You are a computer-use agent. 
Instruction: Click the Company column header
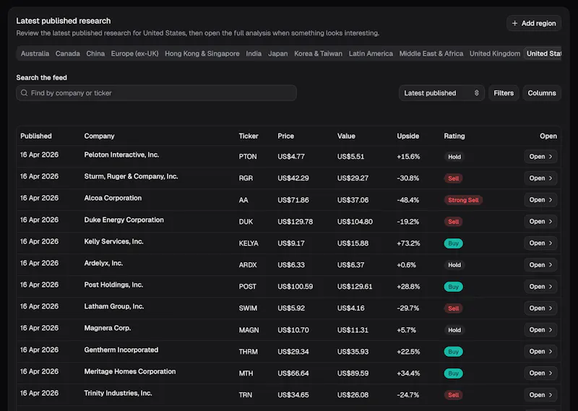99,136
